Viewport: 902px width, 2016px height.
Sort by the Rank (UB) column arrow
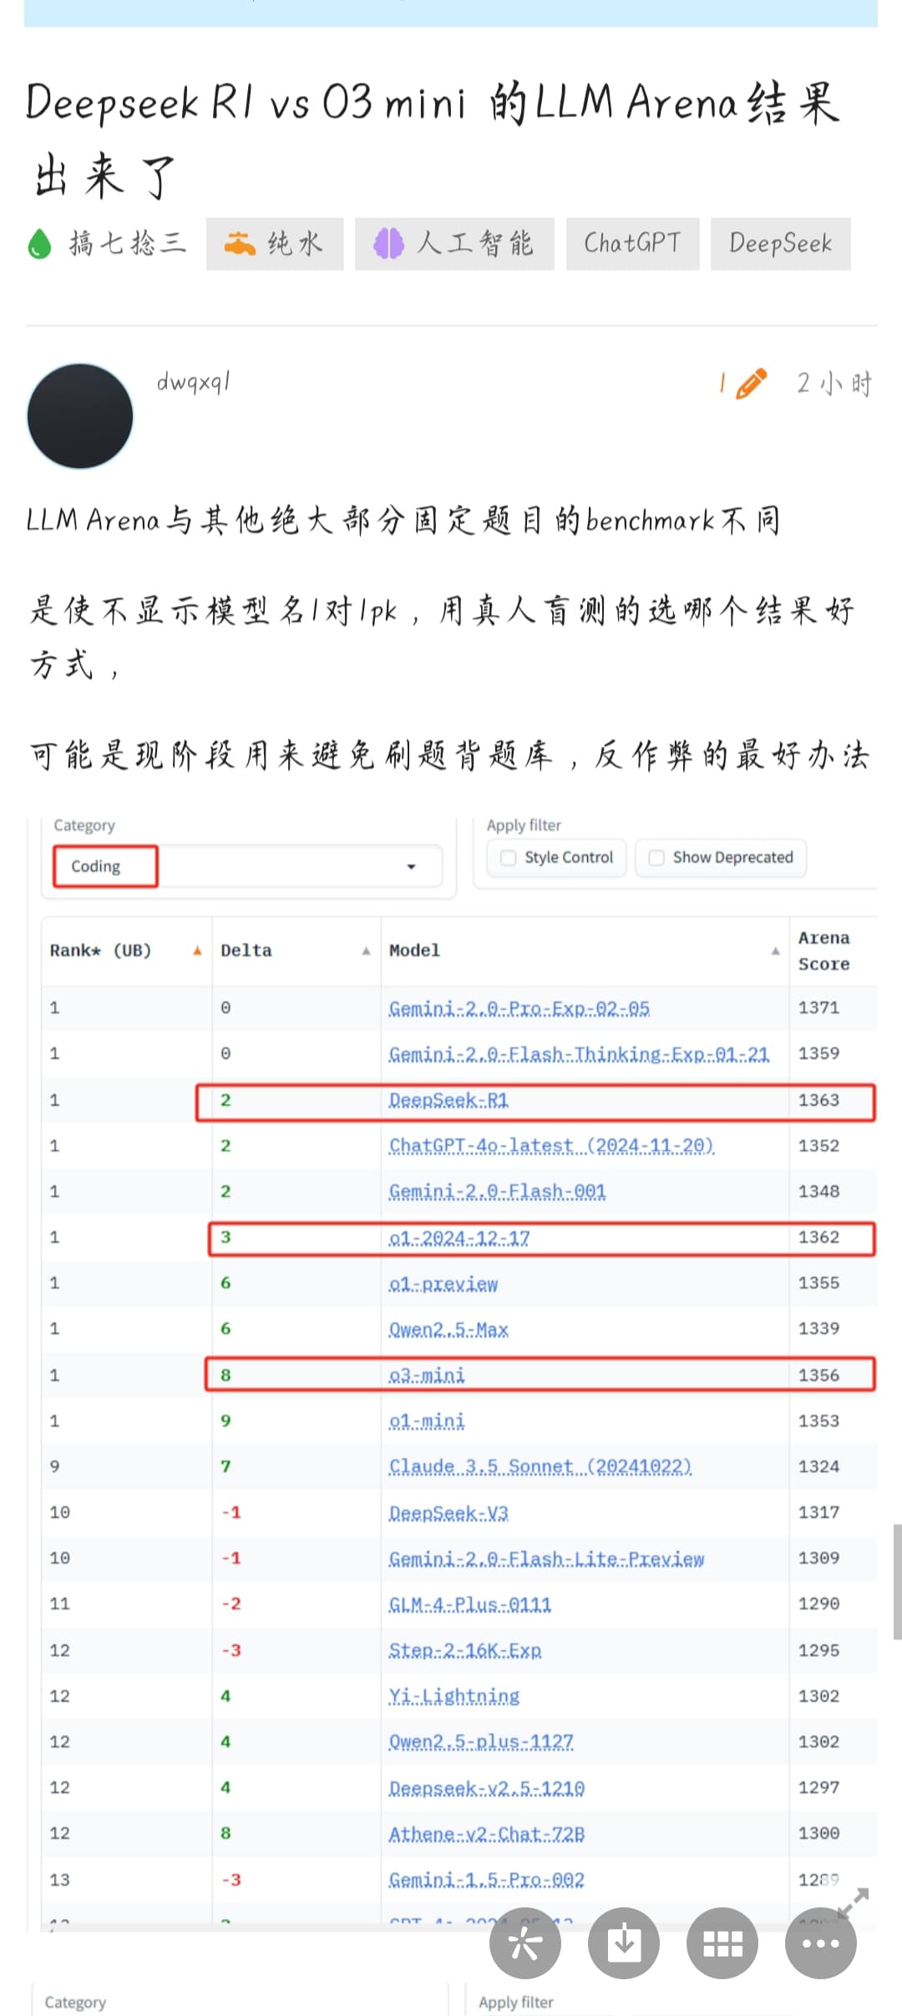click(x=197, y=951)
